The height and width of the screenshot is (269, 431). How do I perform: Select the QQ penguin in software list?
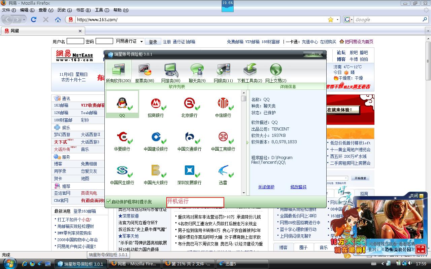click(x=122, y=104)
